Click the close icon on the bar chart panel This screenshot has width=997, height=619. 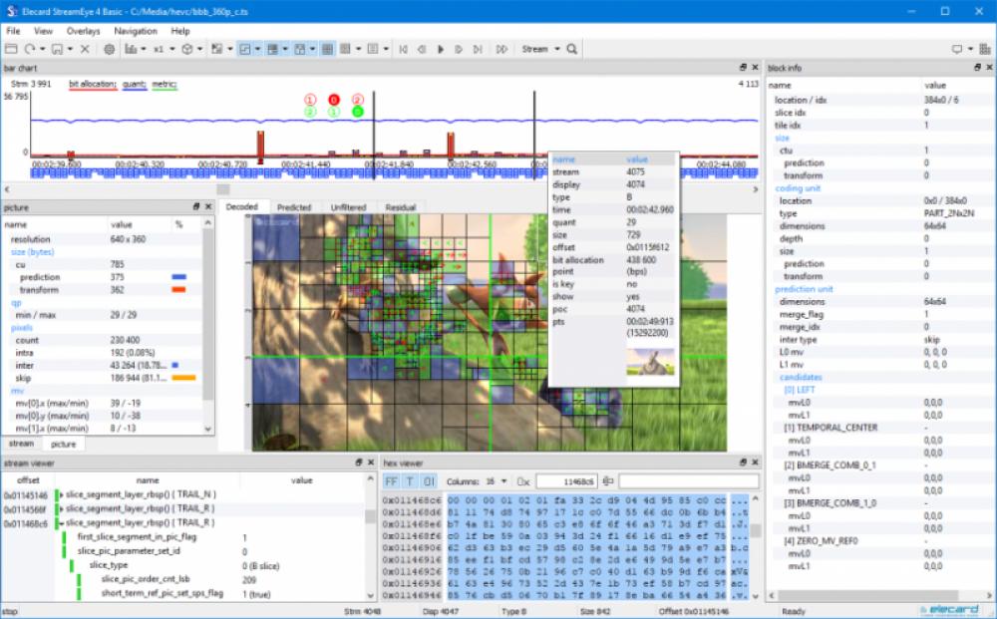click(753, 68)
